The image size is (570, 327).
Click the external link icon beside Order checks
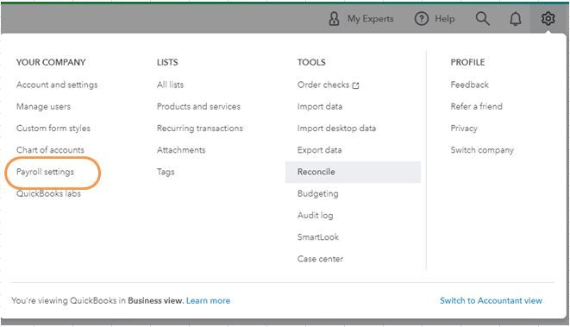tap(355, 85)
